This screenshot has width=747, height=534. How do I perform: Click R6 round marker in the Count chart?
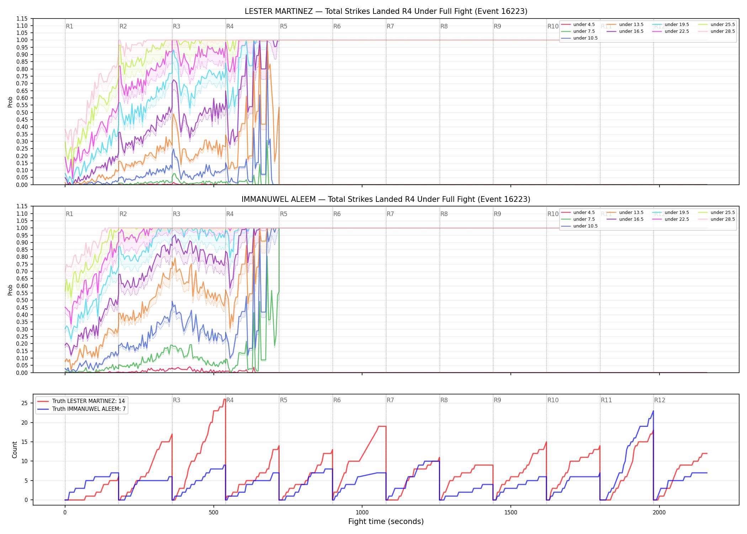tap(337, 400)
